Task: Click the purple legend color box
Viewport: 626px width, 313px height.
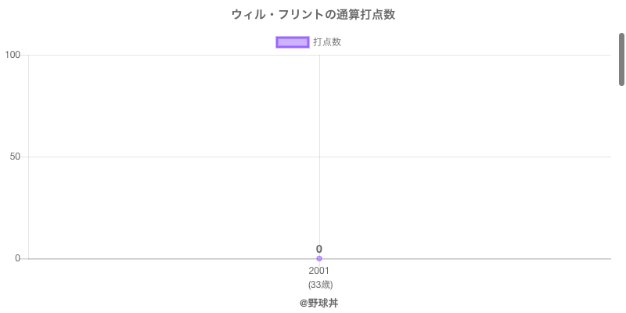Action: pyautogui.click(x=293, y=42)
